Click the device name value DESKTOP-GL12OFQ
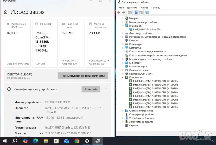The image size is (216, 145). click(x=57, y=102)
